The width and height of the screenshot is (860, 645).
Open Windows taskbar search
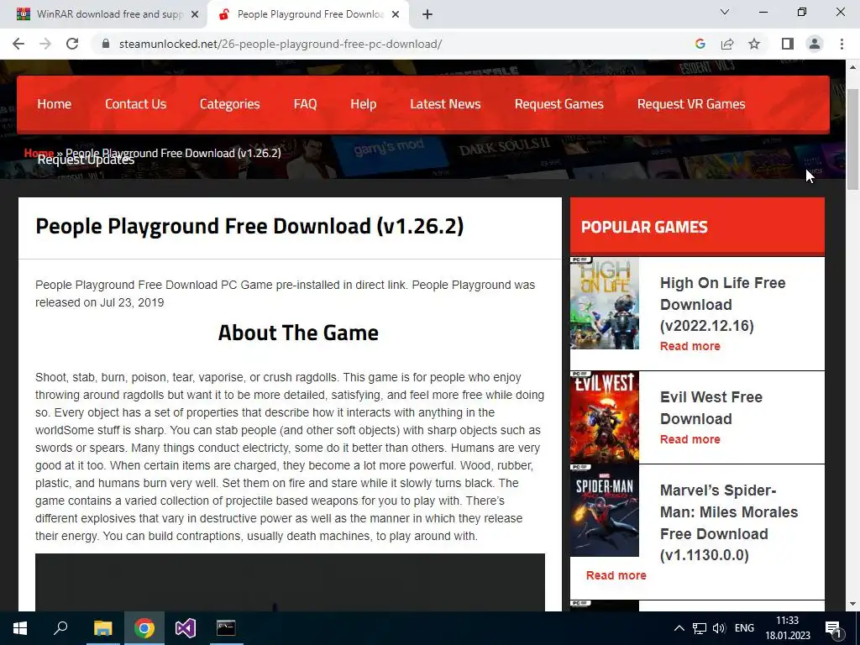(x=60, y=628)
